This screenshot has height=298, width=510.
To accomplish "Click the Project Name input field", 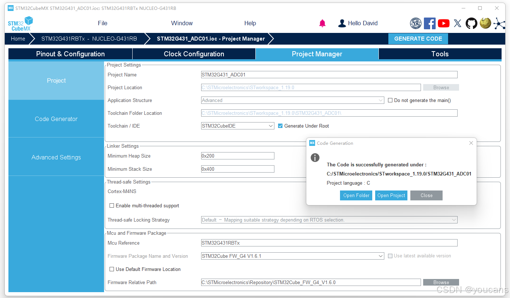I will click(x=329, y=75).
